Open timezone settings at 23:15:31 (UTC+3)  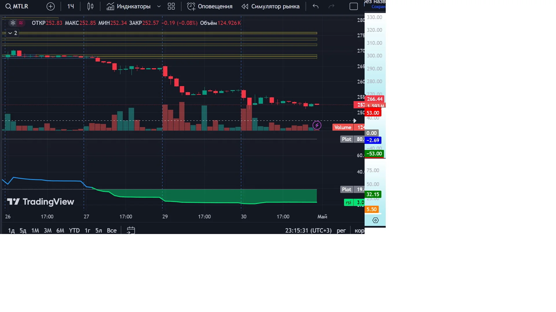pyautogui.click(x=308, y=231)
